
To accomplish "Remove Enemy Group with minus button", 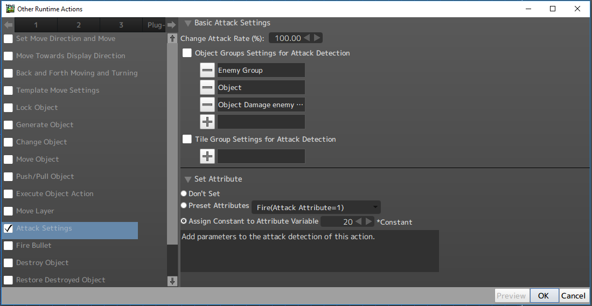I will tap(207, 70).
